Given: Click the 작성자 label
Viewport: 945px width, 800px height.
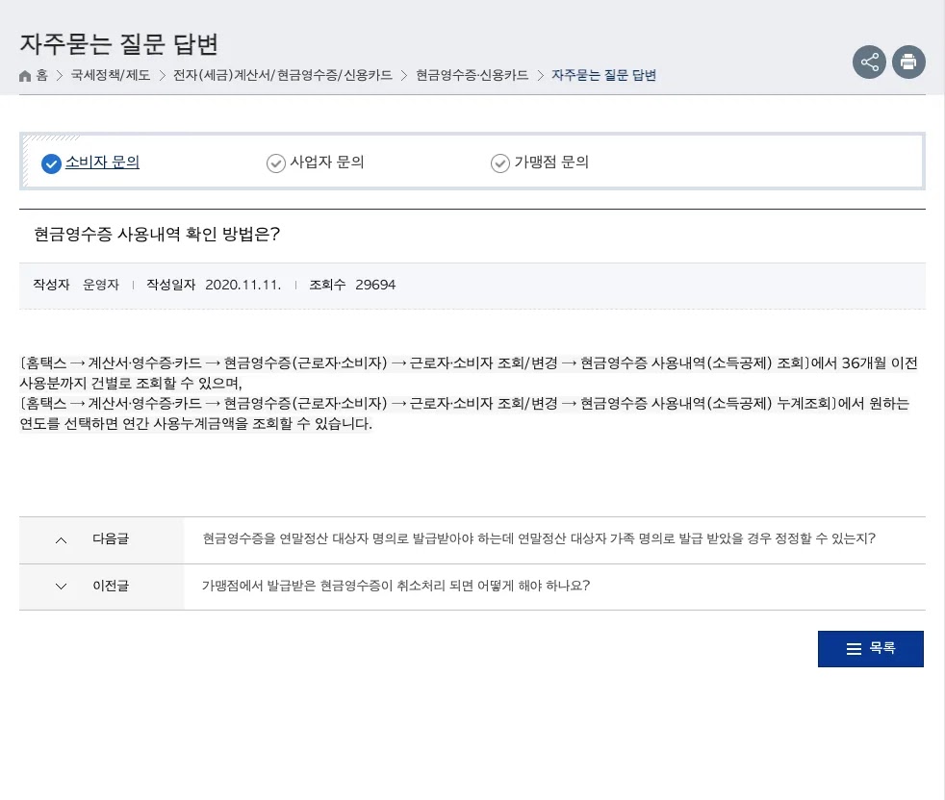Looking at the screenshot, I should pos(51,285).
